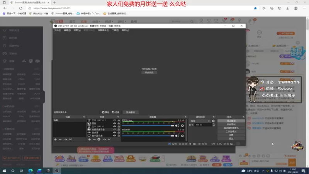Toggle visibility of 图像 source
The image size is (309, 174).
pyautogui.click(x=114, y=123)
